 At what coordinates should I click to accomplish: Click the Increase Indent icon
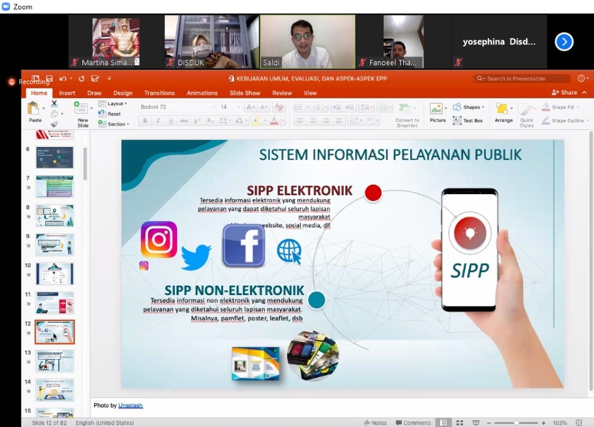click(349, 107)
